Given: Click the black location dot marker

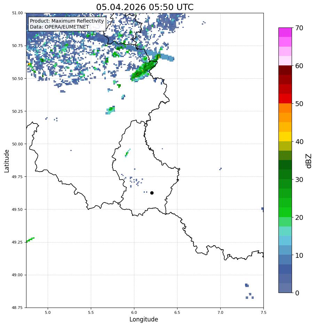Looking at the screenshot, I should tap(152, 193).
